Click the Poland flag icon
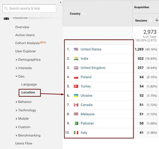Screen dimensions: 159x149 [x=76, y=77]
